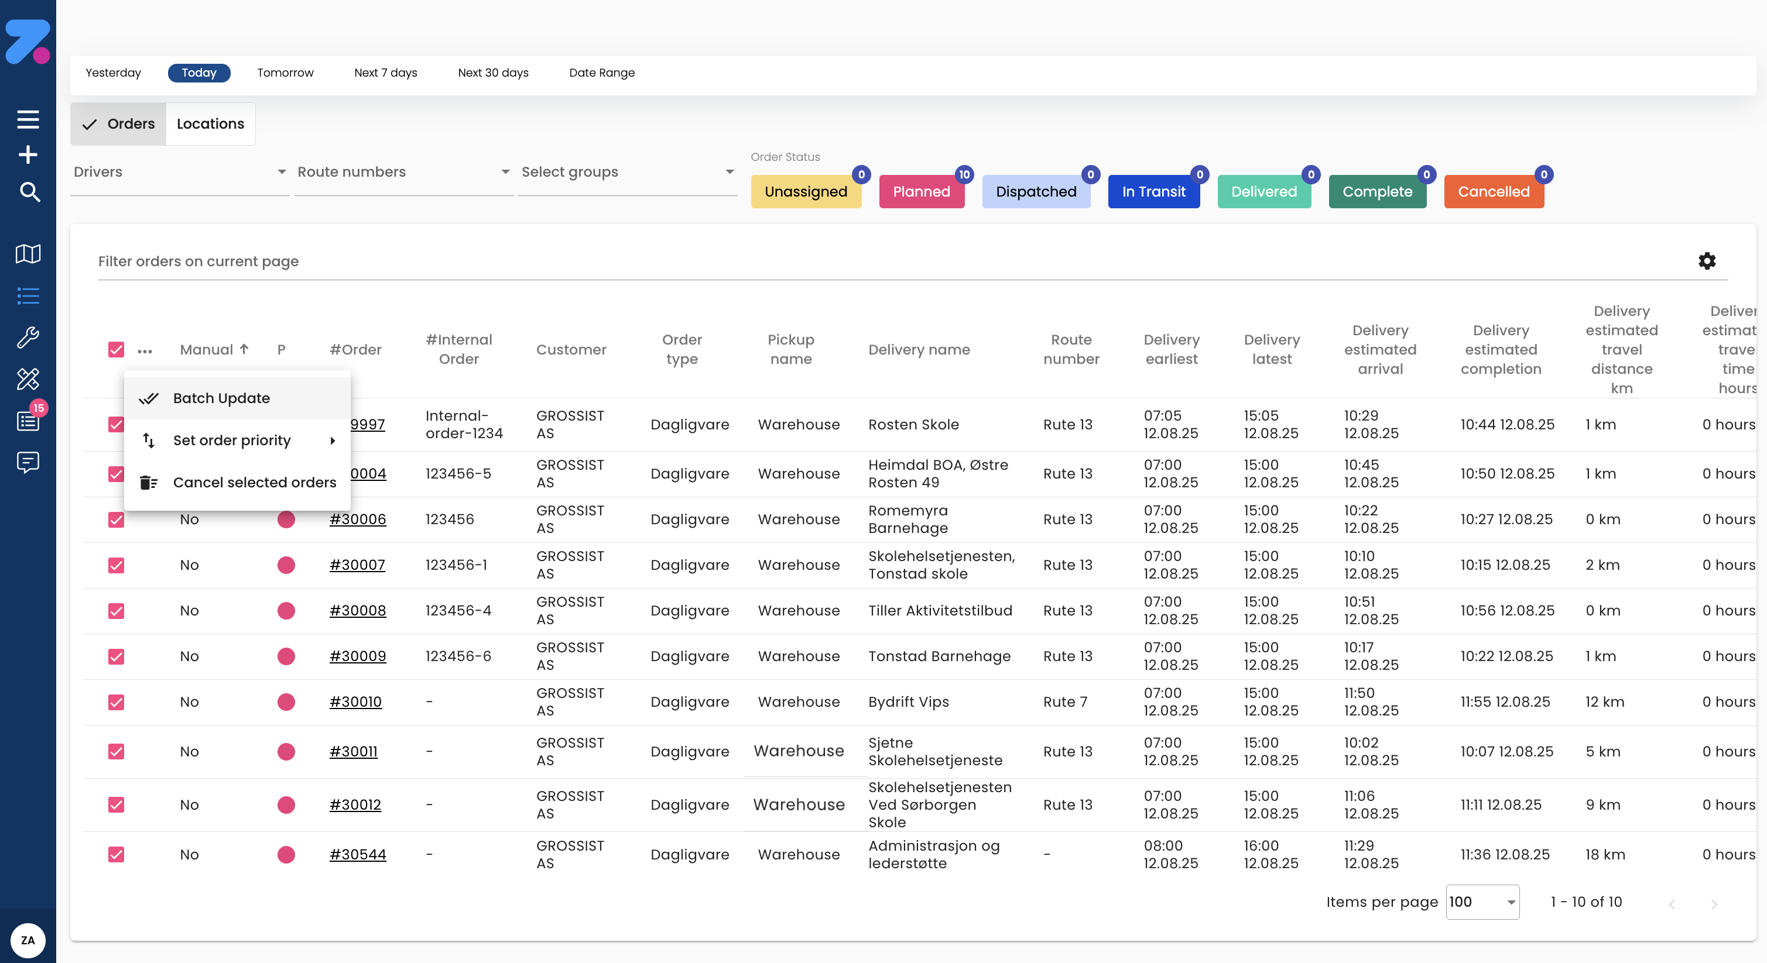Select the list view icon in sidebar
The height and width of the screenshot is (963, 1767).
(x=28, y=296)
